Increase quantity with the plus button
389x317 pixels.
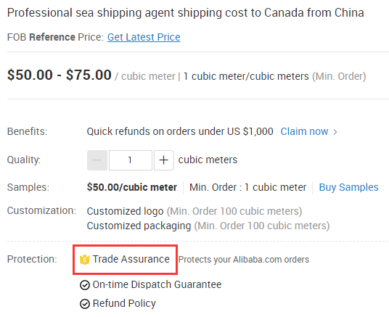[x=164, y=160]
